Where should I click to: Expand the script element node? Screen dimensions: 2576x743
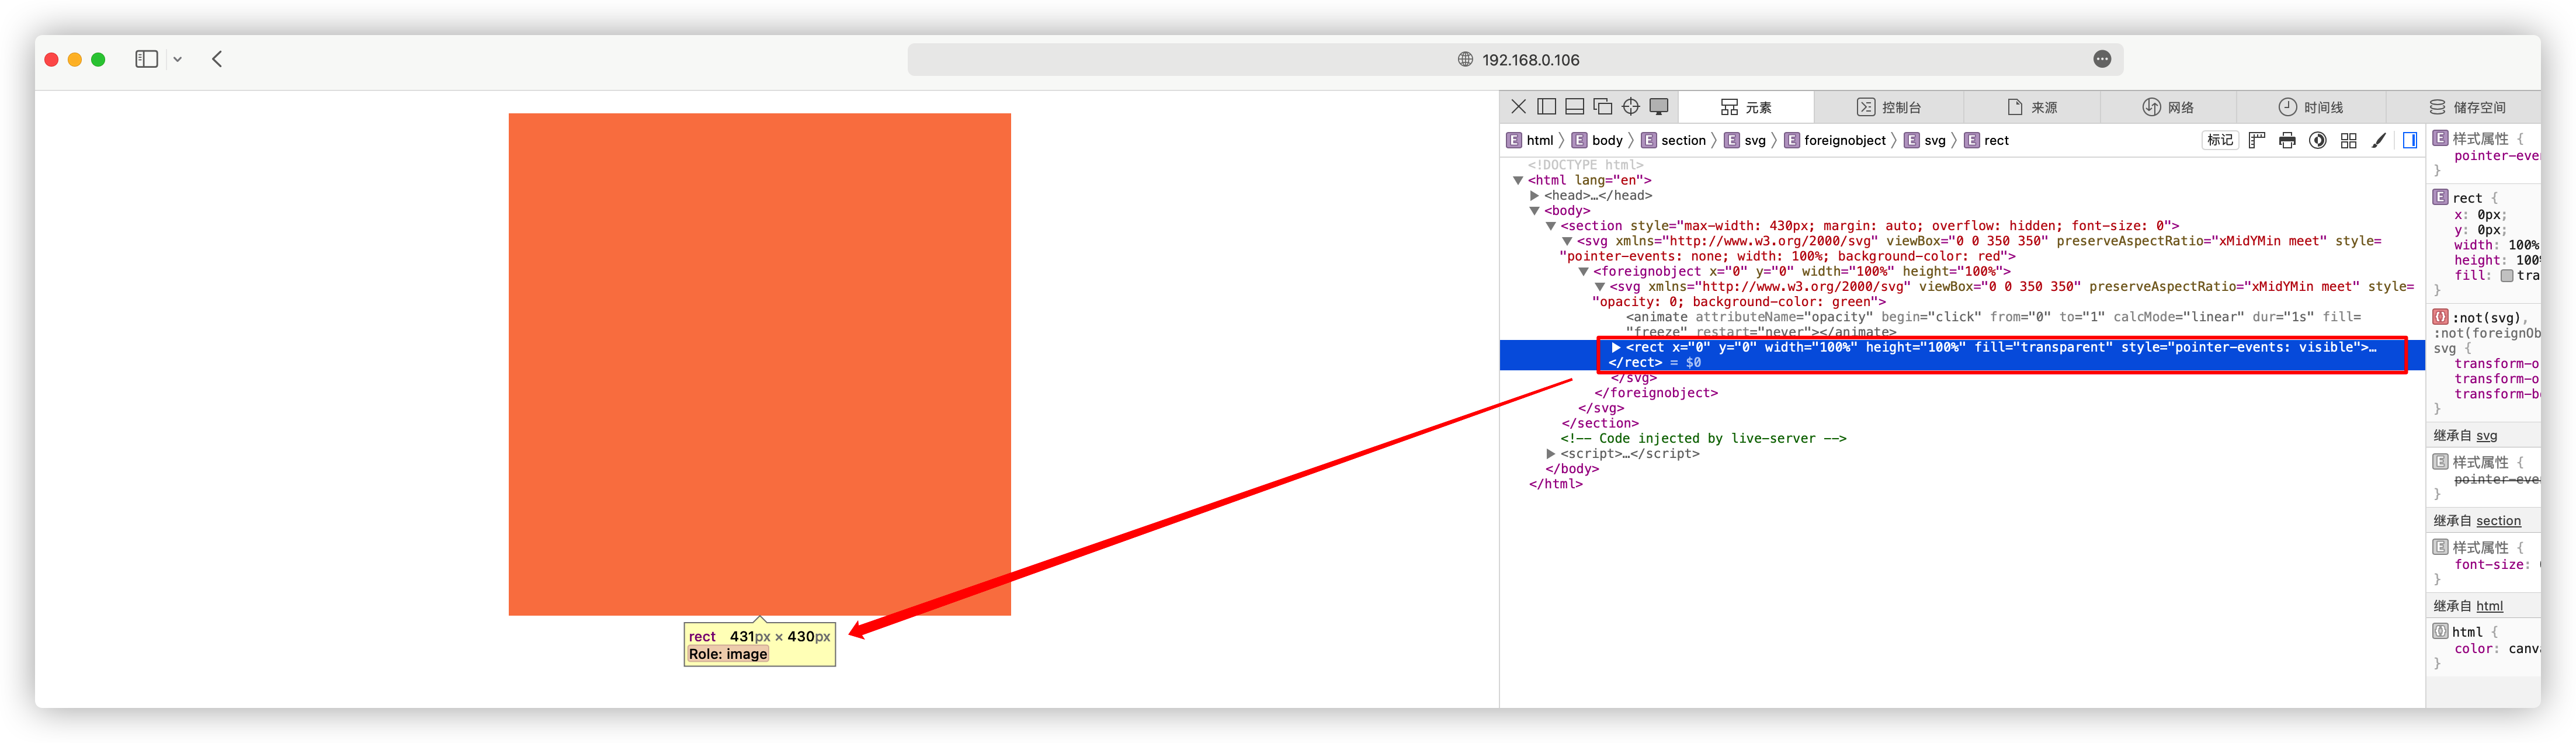point(1551,454)
